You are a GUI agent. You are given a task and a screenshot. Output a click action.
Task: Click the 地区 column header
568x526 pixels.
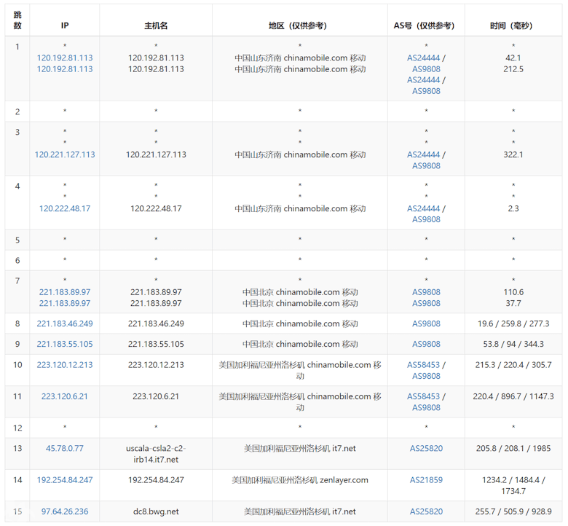pyautogui.click(x=299, y=25)
